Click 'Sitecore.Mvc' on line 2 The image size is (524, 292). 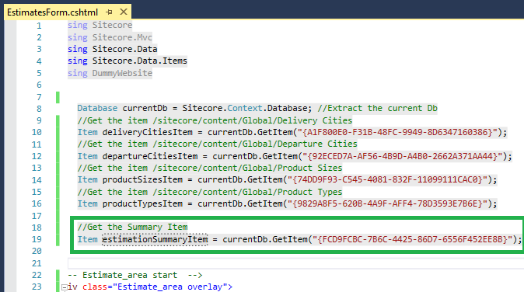coord(122,37)
